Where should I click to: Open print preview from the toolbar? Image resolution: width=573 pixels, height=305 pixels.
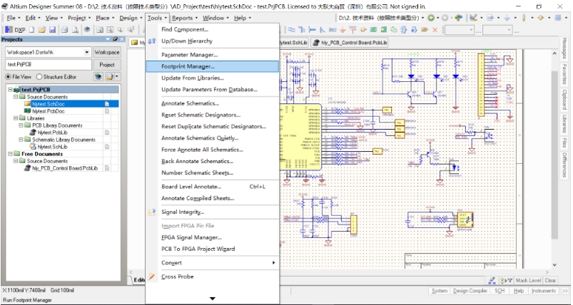pyautogui.click(x=73, y=30)
